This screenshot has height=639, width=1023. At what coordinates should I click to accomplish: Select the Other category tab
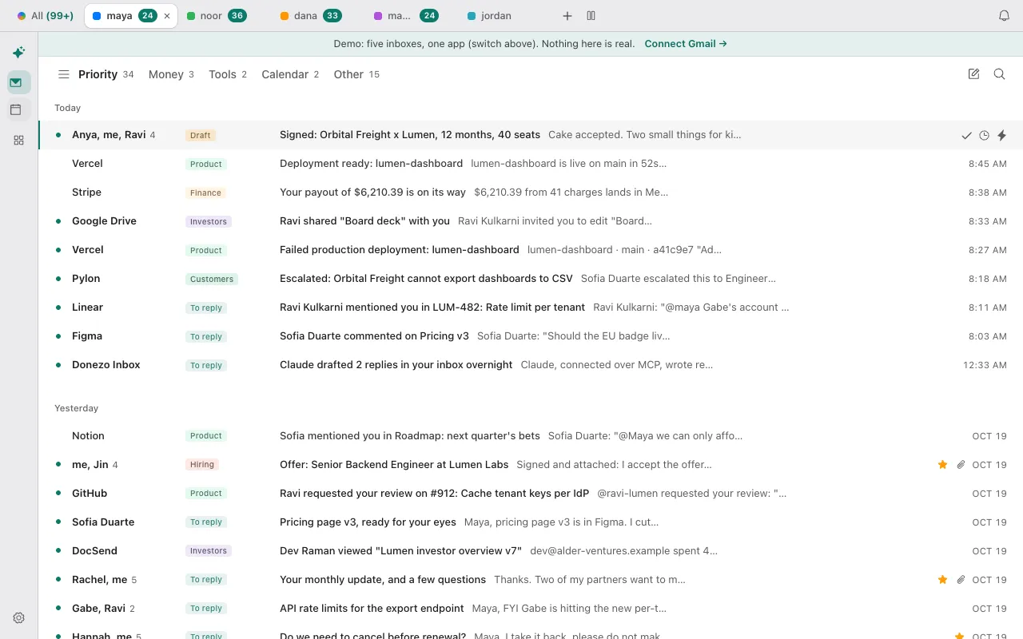tap(356, 74)
